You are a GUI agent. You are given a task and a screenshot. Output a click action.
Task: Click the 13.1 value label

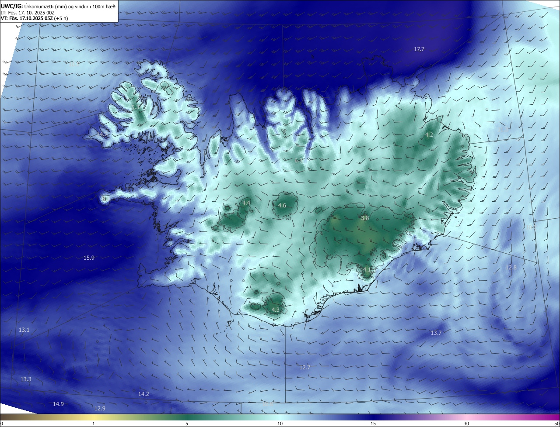coord(24,330)
